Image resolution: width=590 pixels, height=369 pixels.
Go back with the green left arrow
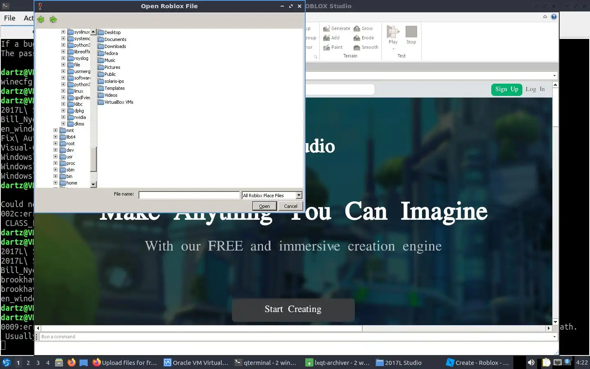[x=40, y=19]
